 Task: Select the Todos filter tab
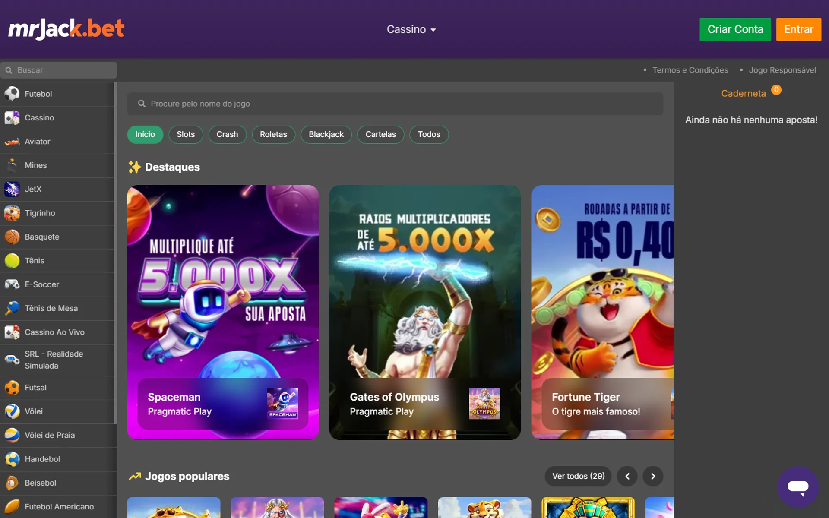tap(429, 134)
